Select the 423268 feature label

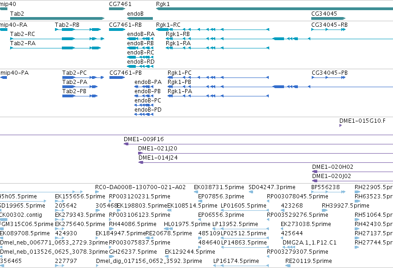coord(292,206)
